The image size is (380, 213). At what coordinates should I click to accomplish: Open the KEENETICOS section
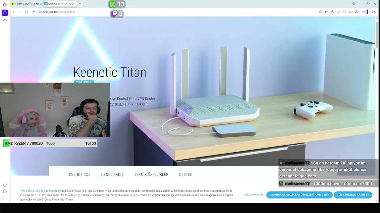(80, 175)
